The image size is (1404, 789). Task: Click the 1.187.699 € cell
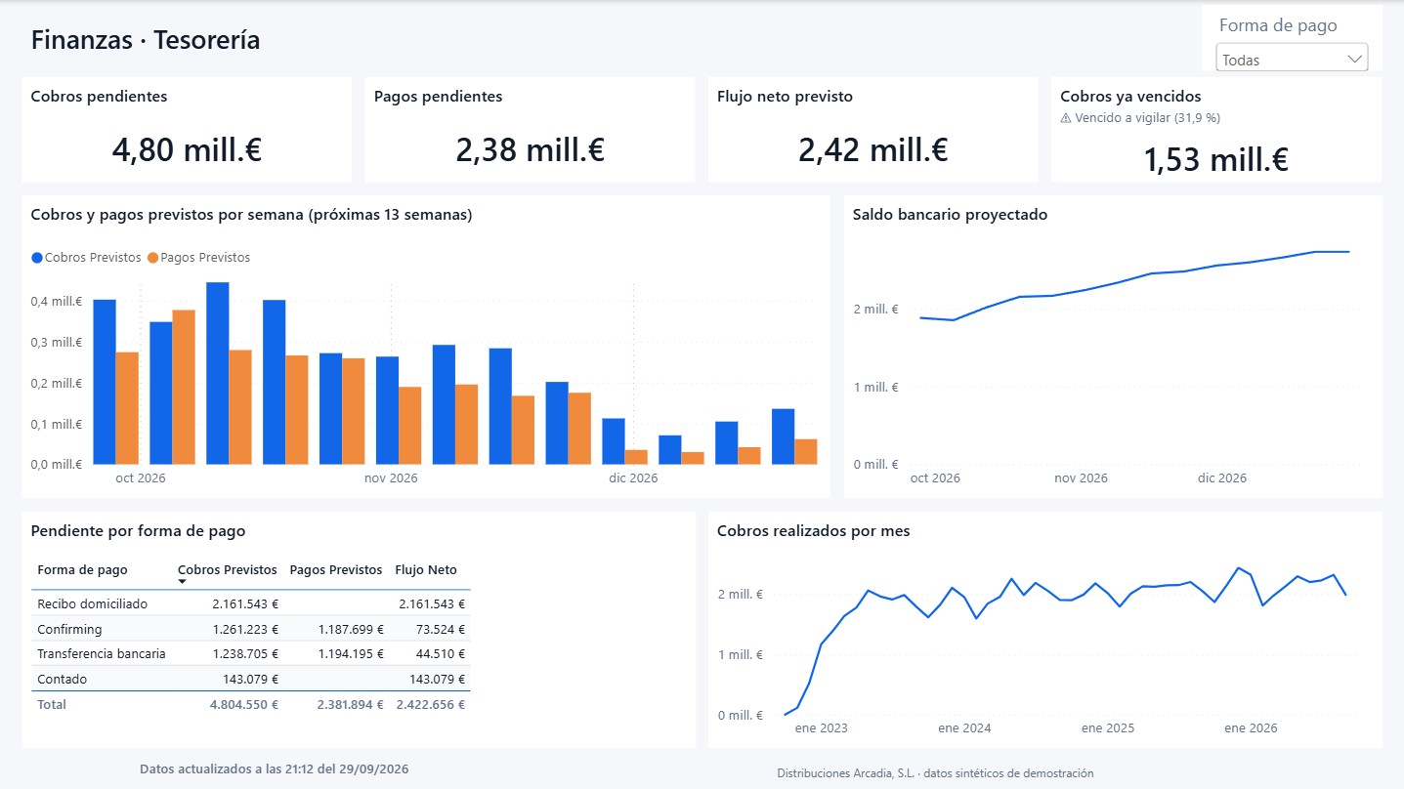point(351,630)
